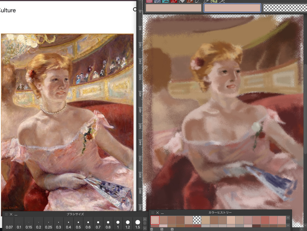Select the blue-outlined sub drawing color bar
The width and height of the screenshot is (307, 231).
(x=232, y=8)
